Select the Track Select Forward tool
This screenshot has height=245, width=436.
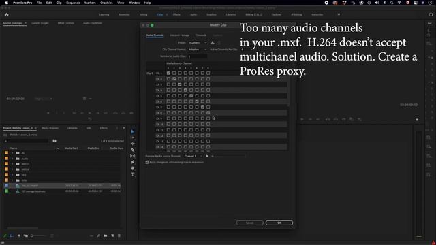coord(133,137)
